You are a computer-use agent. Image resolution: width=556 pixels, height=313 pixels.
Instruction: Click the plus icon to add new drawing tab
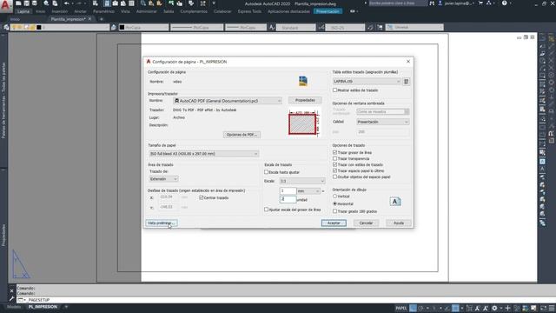point(101,19)
